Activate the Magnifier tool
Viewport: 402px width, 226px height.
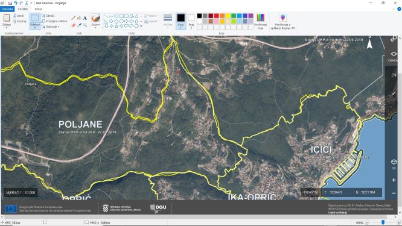click(x=85, y=25)
